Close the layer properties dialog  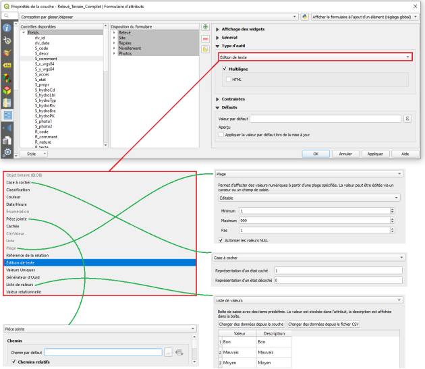415,6
